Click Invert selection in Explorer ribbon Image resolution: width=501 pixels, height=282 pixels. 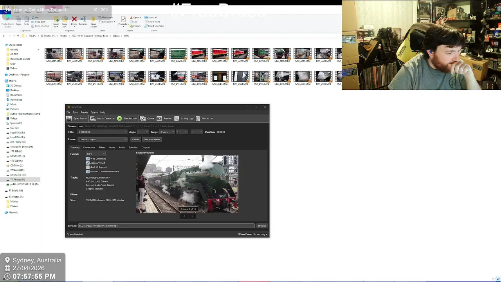[x=154, y=26]
